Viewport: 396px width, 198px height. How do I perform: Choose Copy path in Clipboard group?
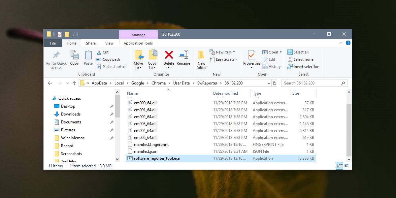(x=108, y=59)
